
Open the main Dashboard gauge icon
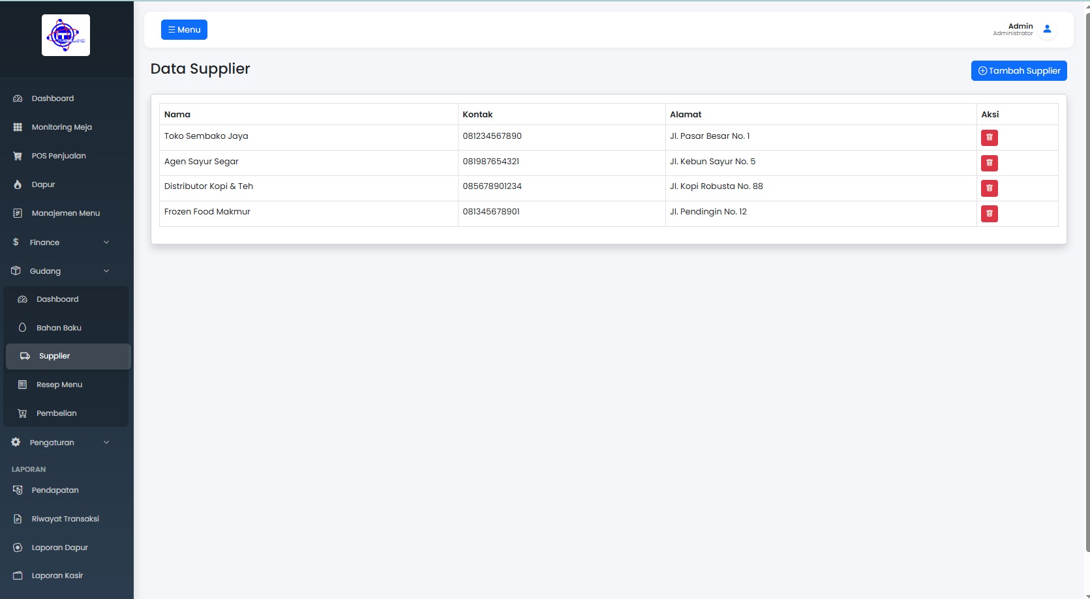click(18, 98)
